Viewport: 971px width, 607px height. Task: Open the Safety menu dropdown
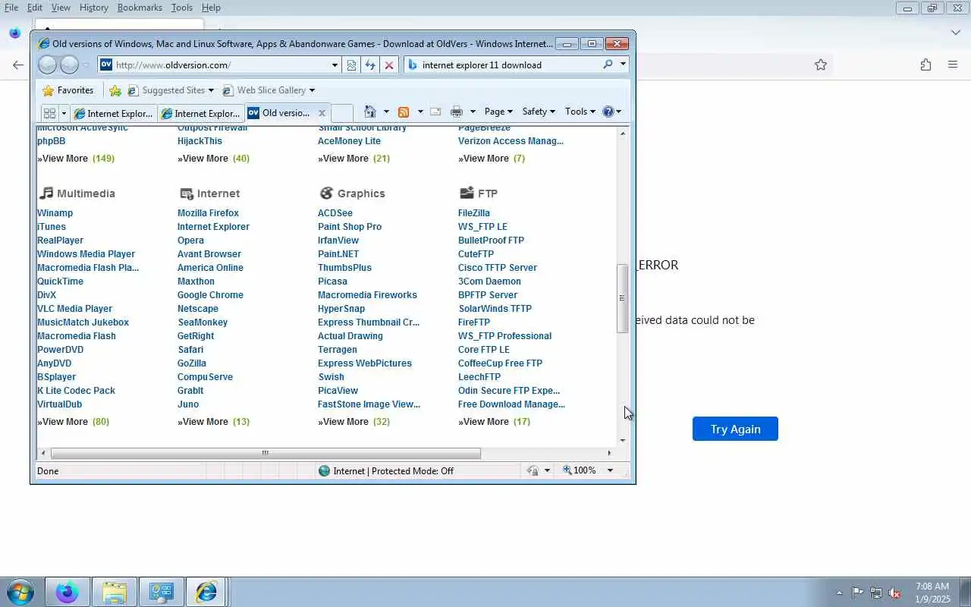(x=539, y=112)
